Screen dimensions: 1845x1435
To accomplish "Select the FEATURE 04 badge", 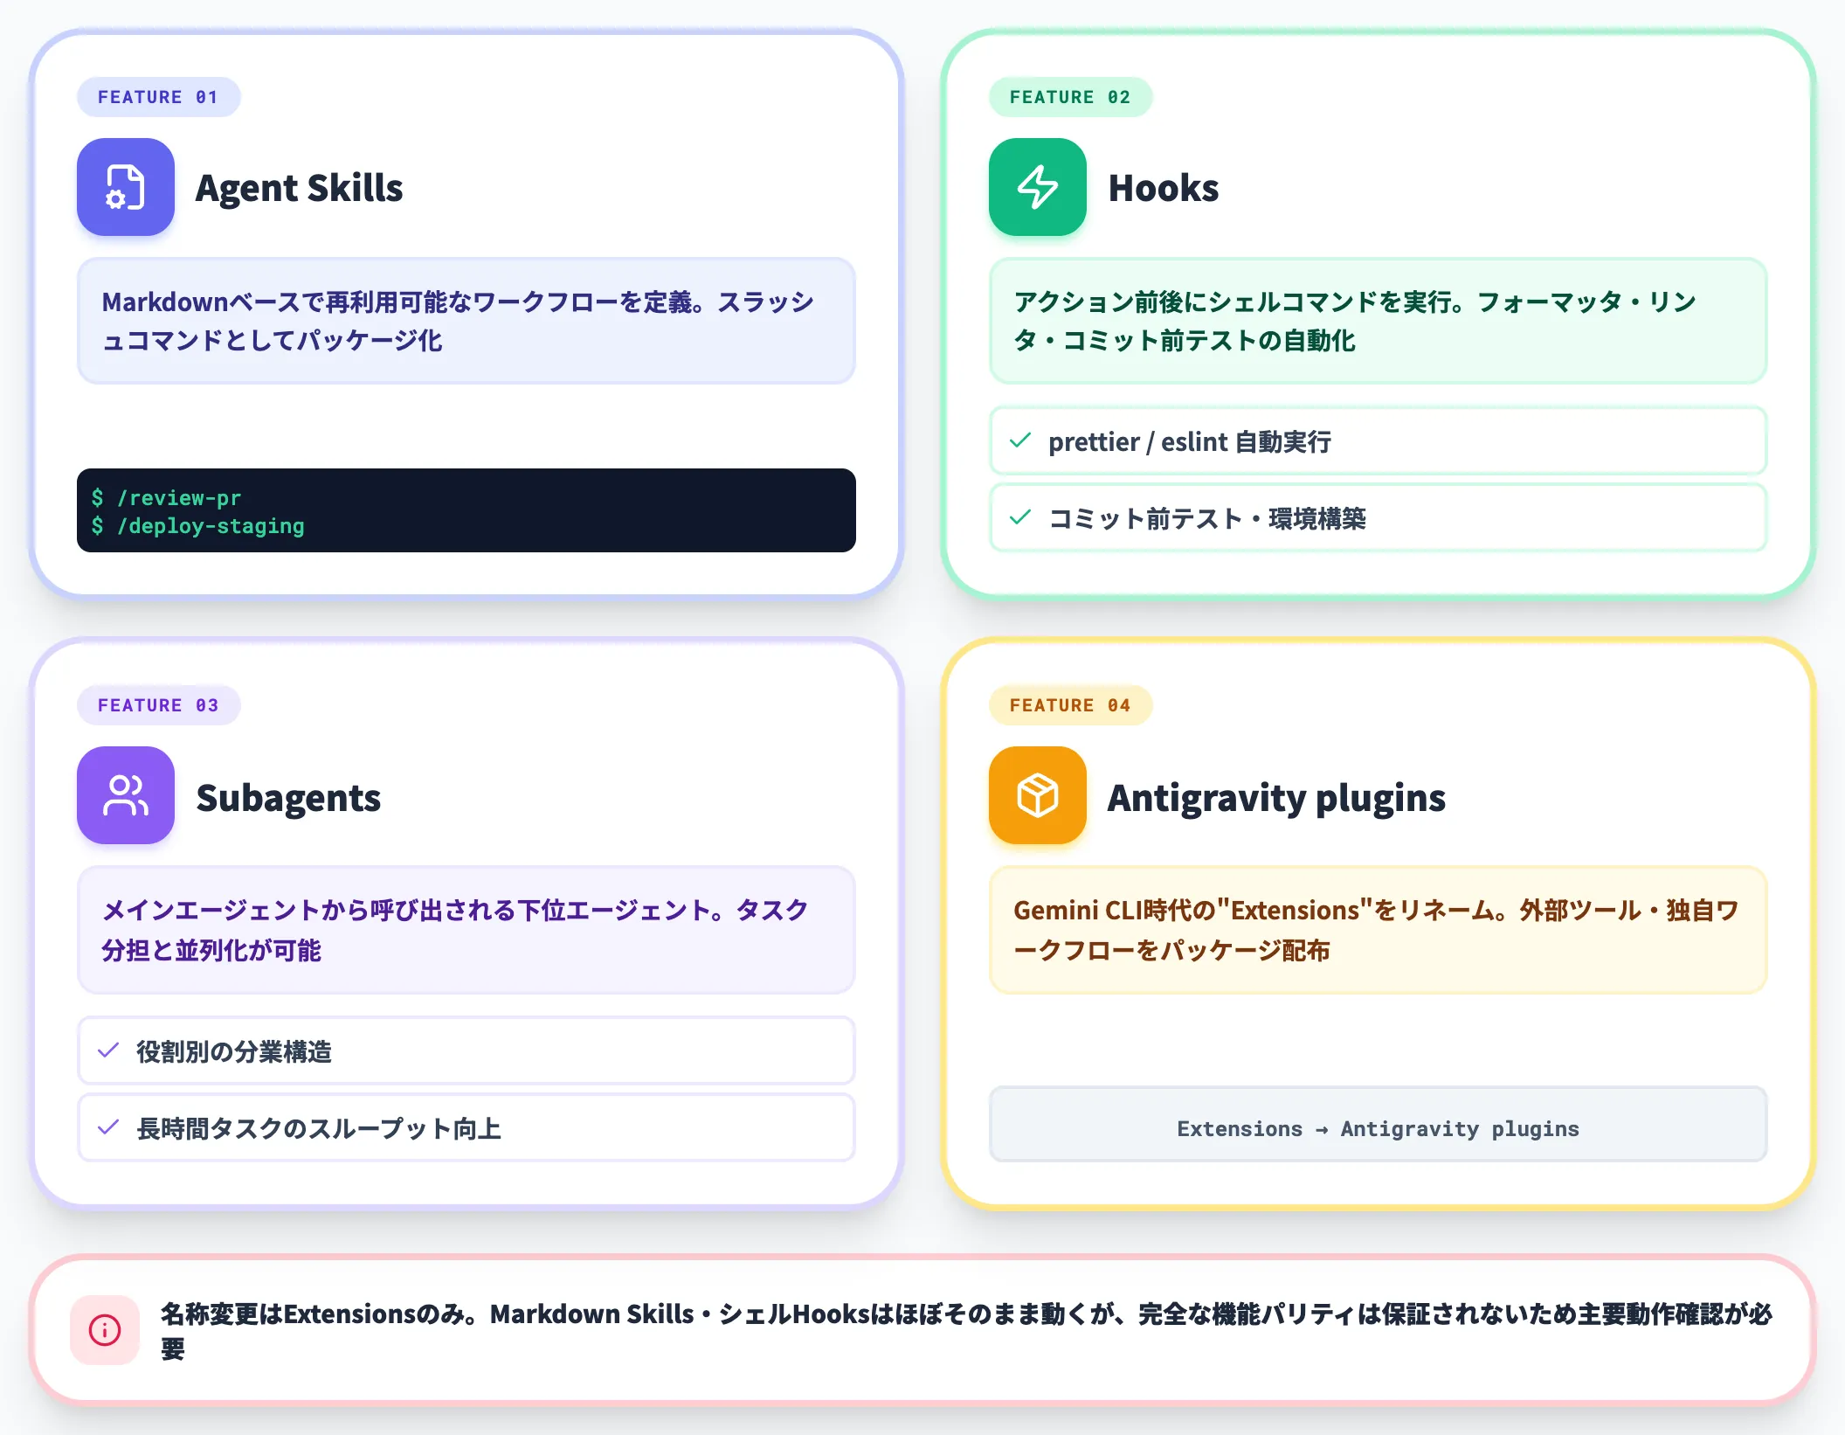I will (x=1070, y=705).
